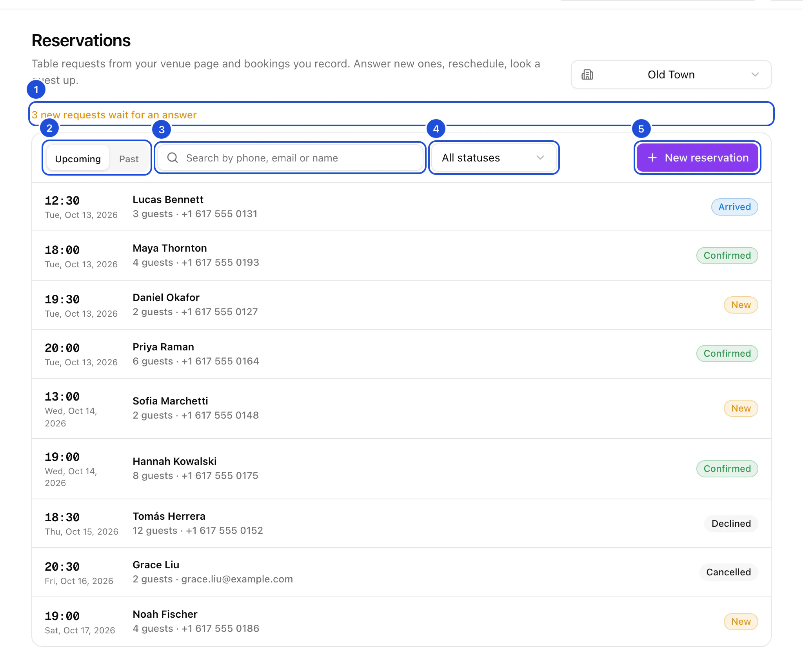Click the Reservations page heading
The height and width of the screenshot is (671, 803).
81,40
